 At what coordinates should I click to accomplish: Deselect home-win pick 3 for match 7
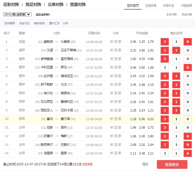165,93
